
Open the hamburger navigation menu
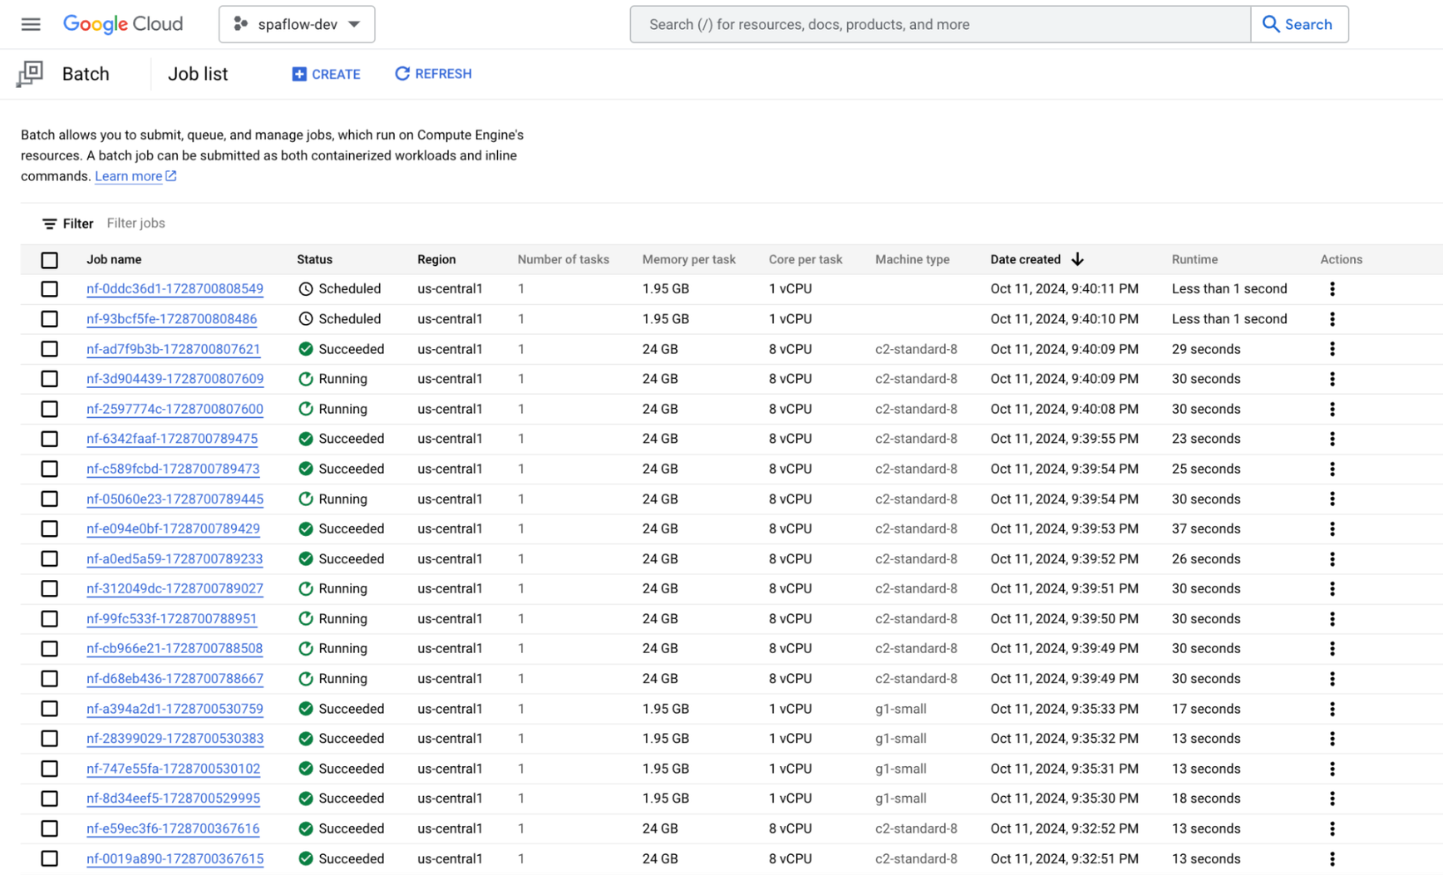(31, 24)
